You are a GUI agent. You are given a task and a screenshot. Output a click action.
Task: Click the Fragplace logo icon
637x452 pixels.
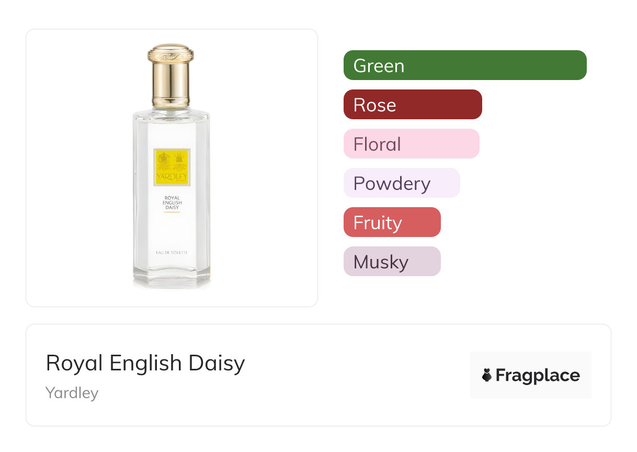487,375
